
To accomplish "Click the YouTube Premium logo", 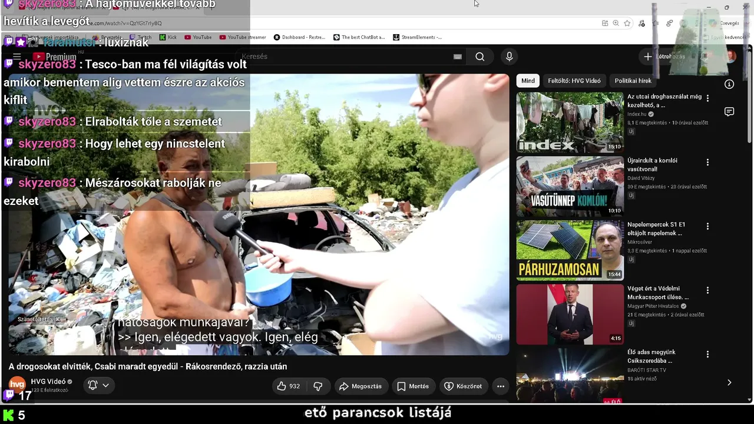I will 55,57.
